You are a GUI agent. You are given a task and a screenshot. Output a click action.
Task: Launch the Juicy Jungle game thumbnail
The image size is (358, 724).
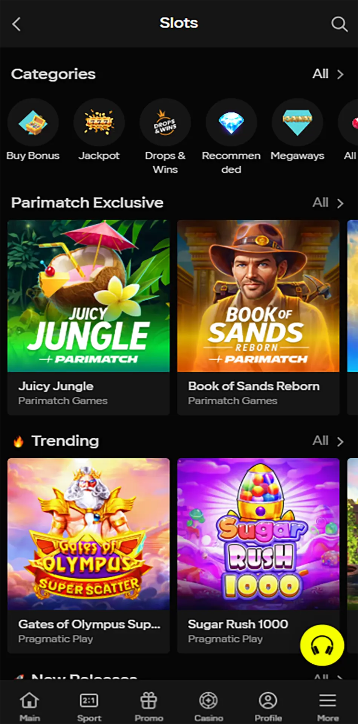point(89,296)
